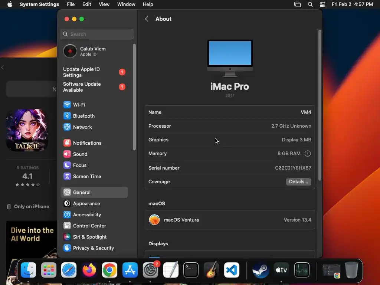
Task: Launch Safari from the Dock
Action: pos(69,270)
